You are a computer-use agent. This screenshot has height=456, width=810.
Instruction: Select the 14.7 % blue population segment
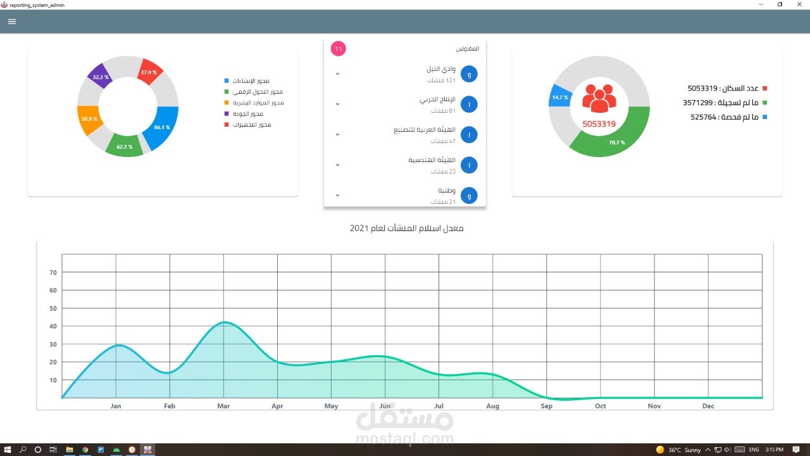click(559, 97)
